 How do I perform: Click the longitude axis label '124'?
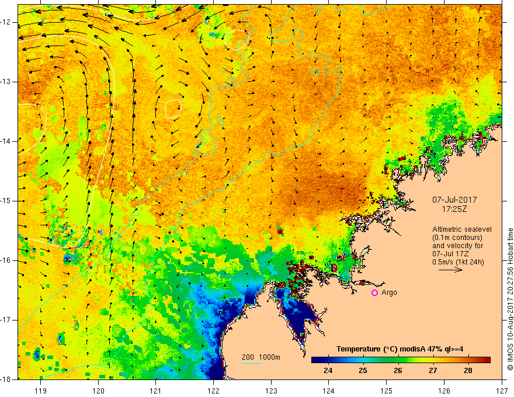click(x=329, y=391)
